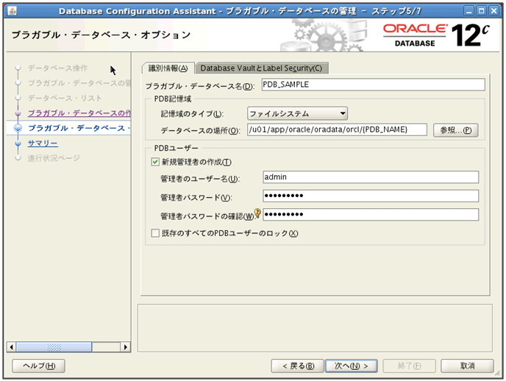Maximize the Database Configuration Assistant window
The width and height of the screenshot is (506, 381).
point(482,11)
